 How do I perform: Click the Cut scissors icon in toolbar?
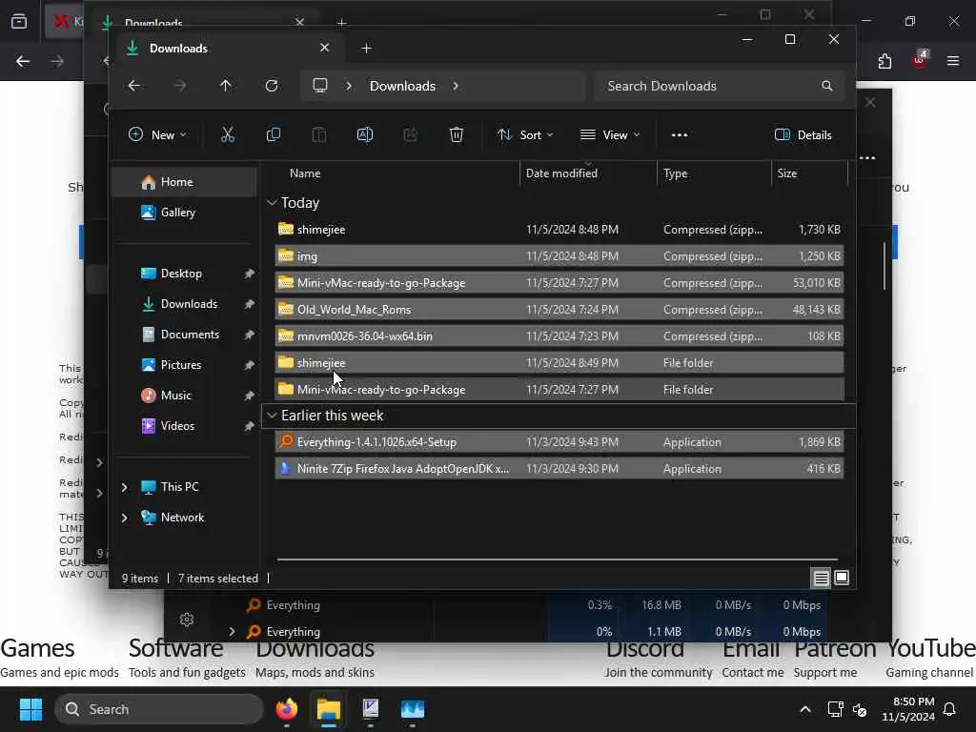227,134
